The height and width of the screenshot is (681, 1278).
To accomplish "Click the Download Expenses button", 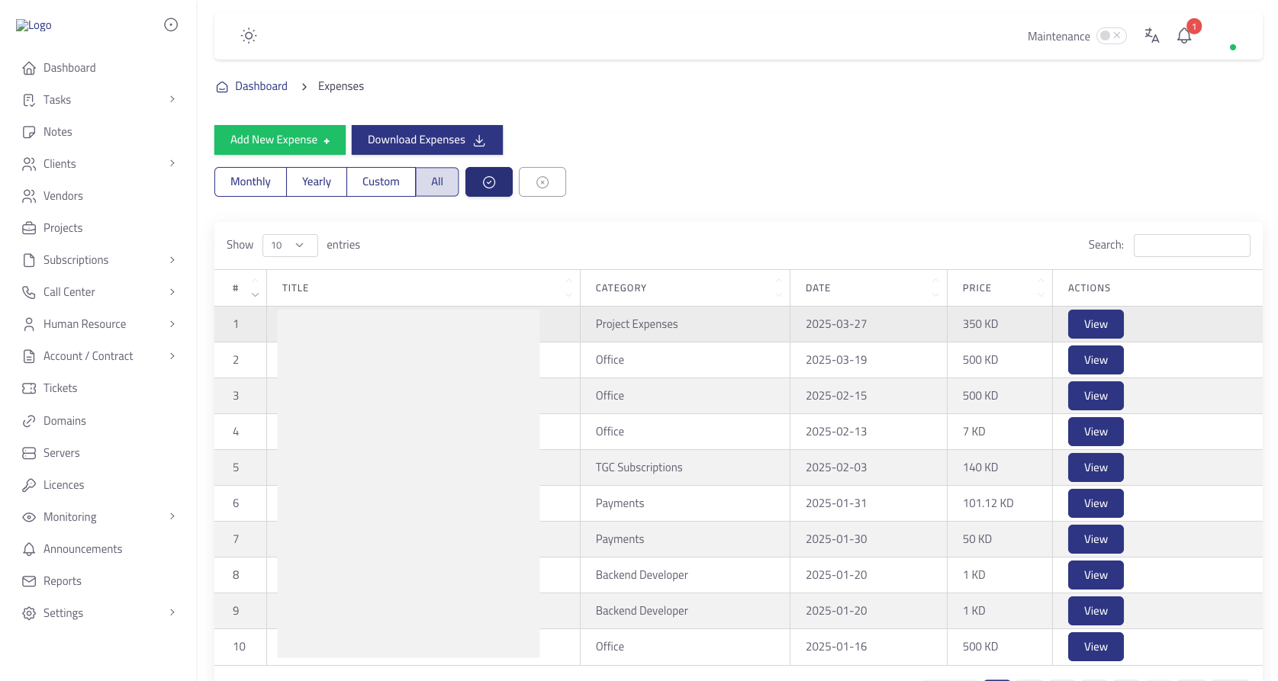I will pos(427,140).
